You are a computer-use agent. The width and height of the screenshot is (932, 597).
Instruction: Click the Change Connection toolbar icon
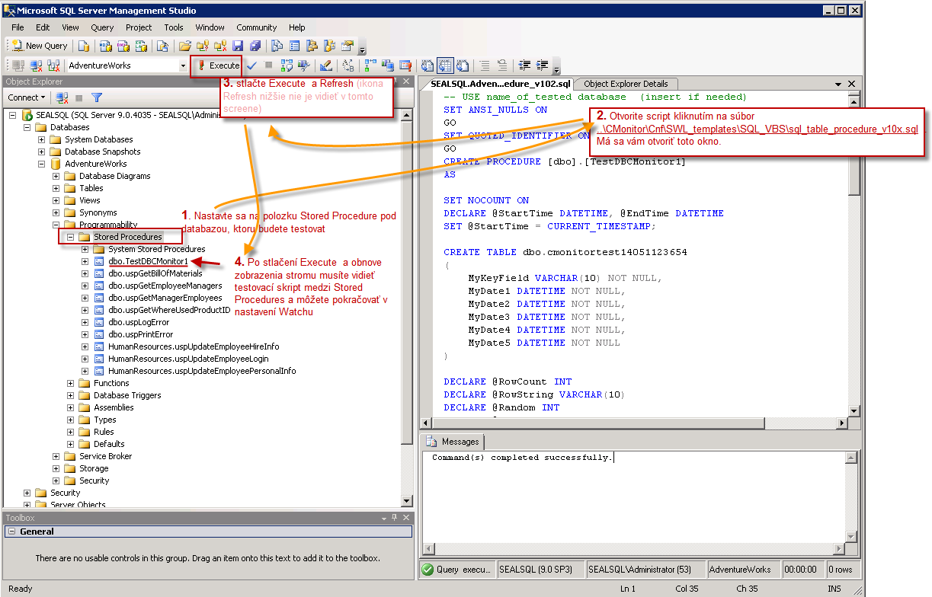(53, 65)
